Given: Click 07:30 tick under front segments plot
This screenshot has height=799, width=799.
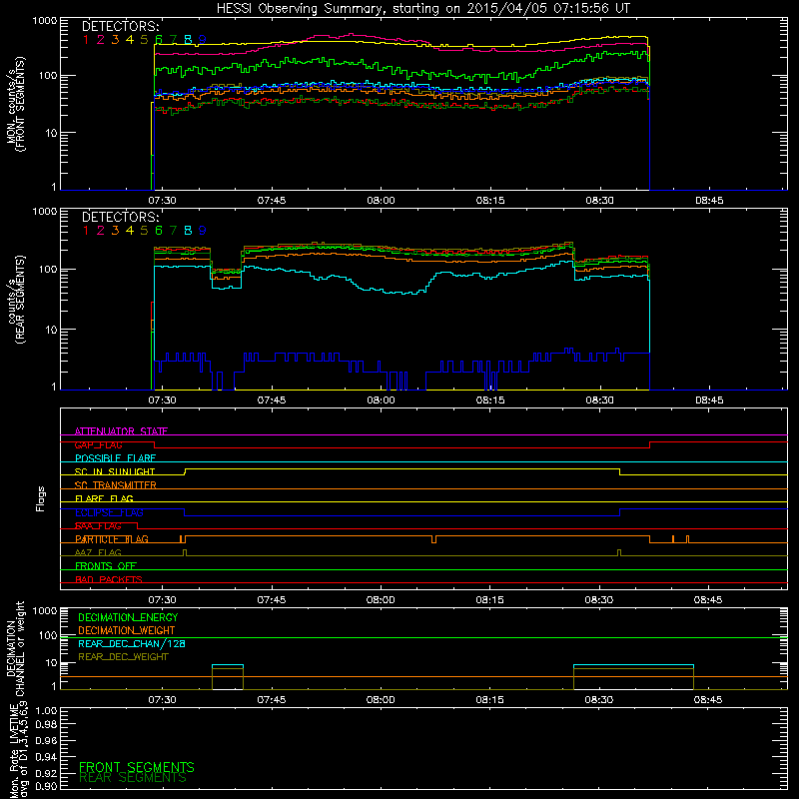Looking at the screenshot, I should point(162,201).
